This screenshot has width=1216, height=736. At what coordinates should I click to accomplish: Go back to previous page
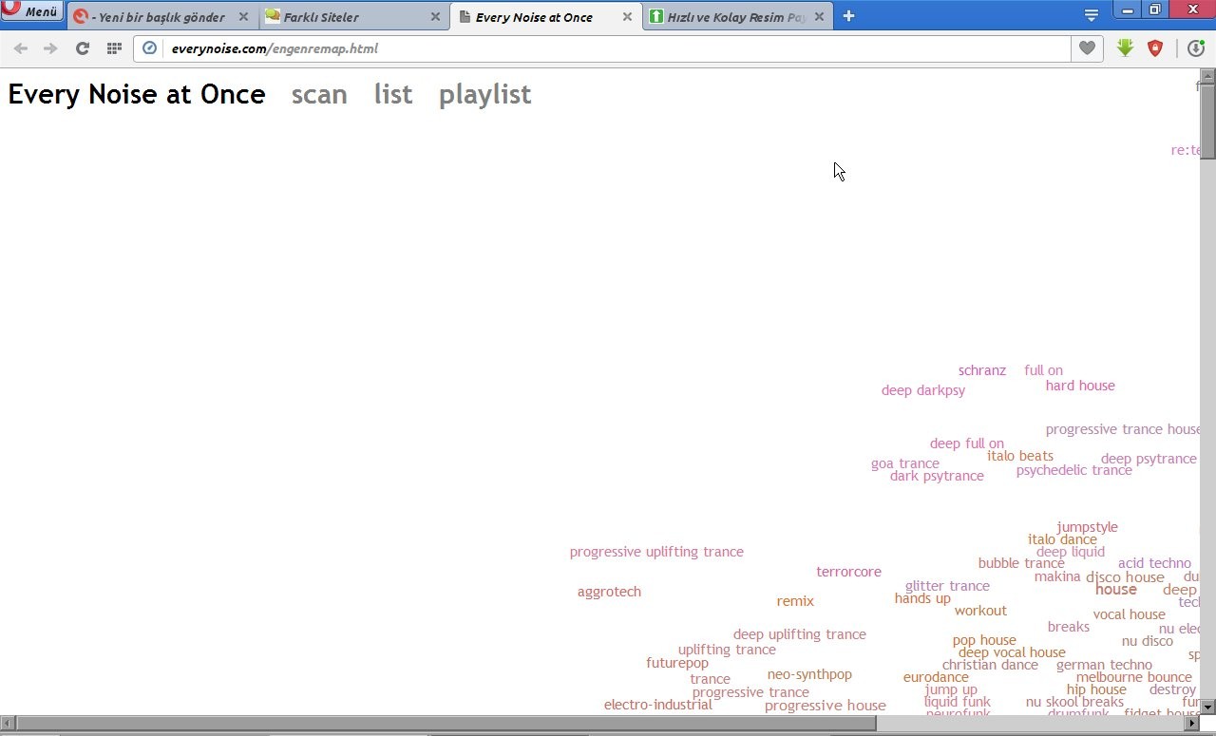pyautogui.click(x=20, y=48)
